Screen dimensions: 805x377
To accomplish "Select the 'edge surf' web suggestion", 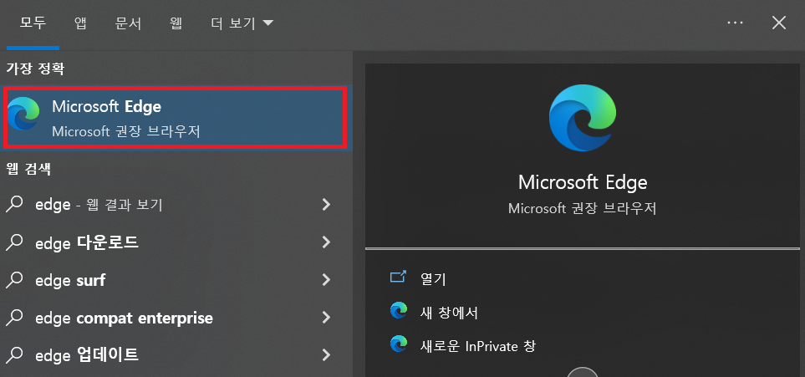I will point(176,280).
